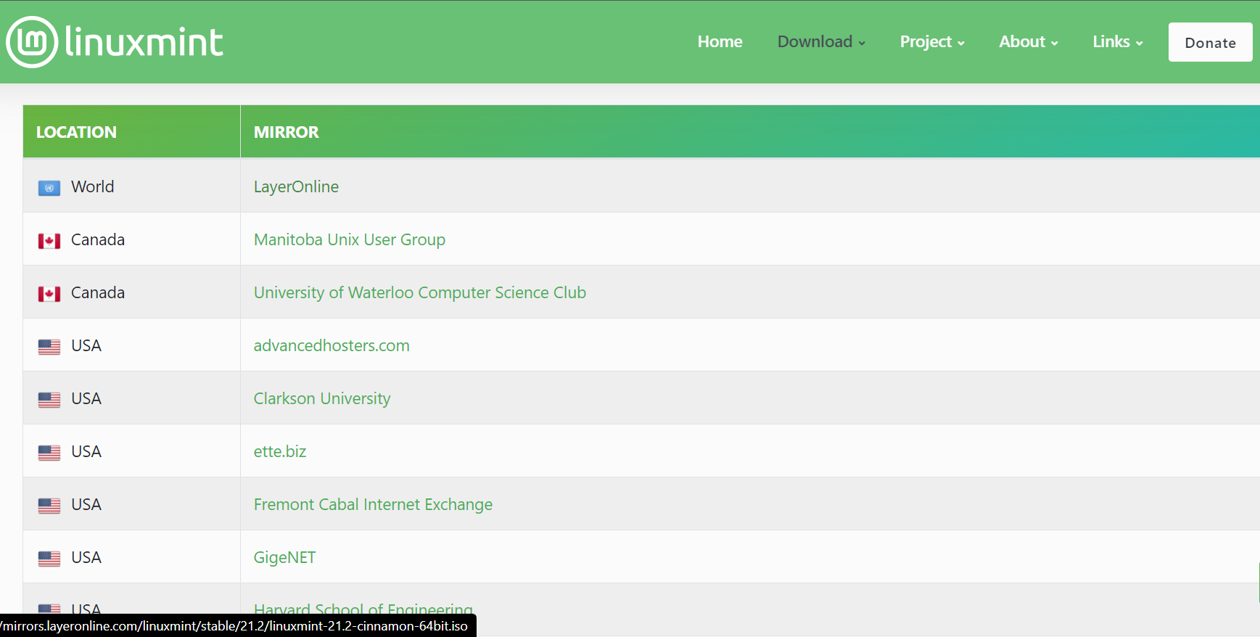Click USA text in Clarkson University row
Viewport: 1260px width, 637px height.
(86, 398)
